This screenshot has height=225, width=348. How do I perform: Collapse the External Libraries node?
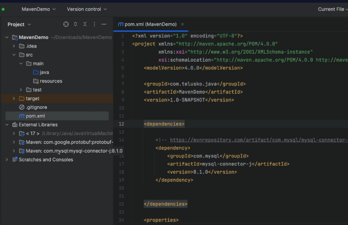coord(7,125)
